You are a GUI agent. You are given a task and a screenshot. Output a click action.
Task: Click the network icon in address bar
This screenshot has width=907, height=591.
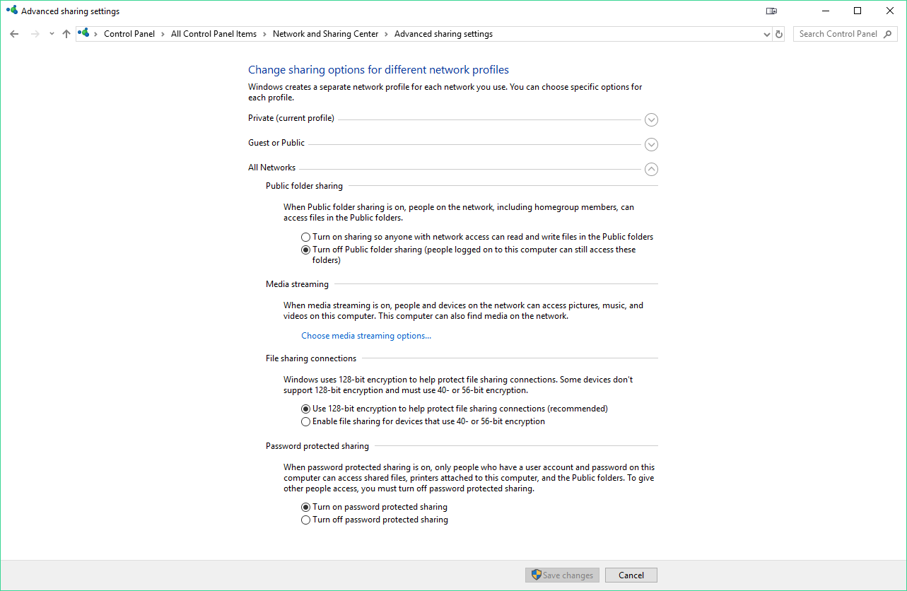pos(84,33)
